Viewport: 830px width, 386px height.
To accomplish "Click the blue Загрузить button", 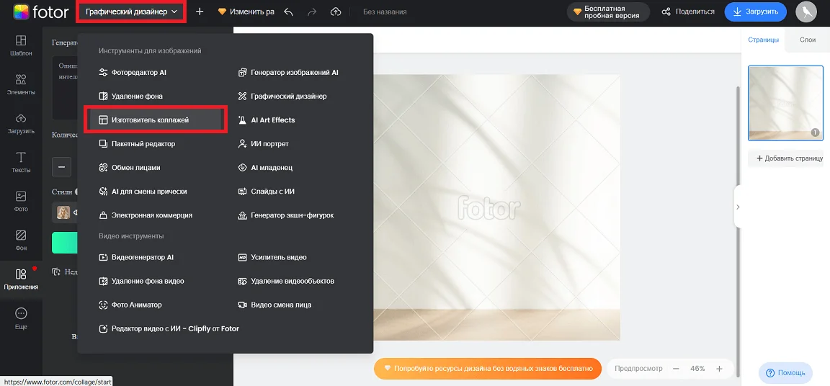I will 755,12.
